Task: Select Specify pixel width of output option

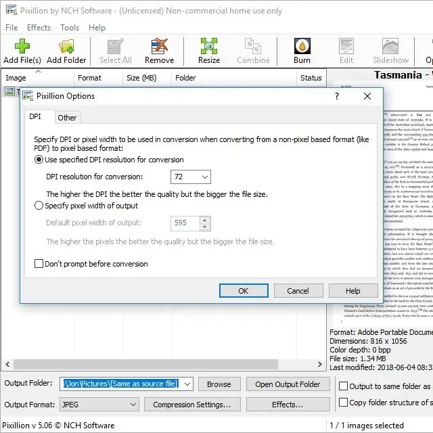Action: (39, 206)
